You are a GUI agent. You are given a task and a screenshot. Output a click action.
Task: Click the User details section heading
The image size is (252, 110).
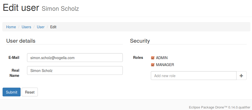[21, 41]
